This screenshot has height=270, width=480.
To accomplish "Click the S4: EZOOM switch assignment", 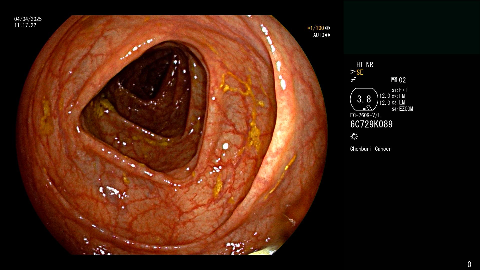I will (x=402, y=109).
